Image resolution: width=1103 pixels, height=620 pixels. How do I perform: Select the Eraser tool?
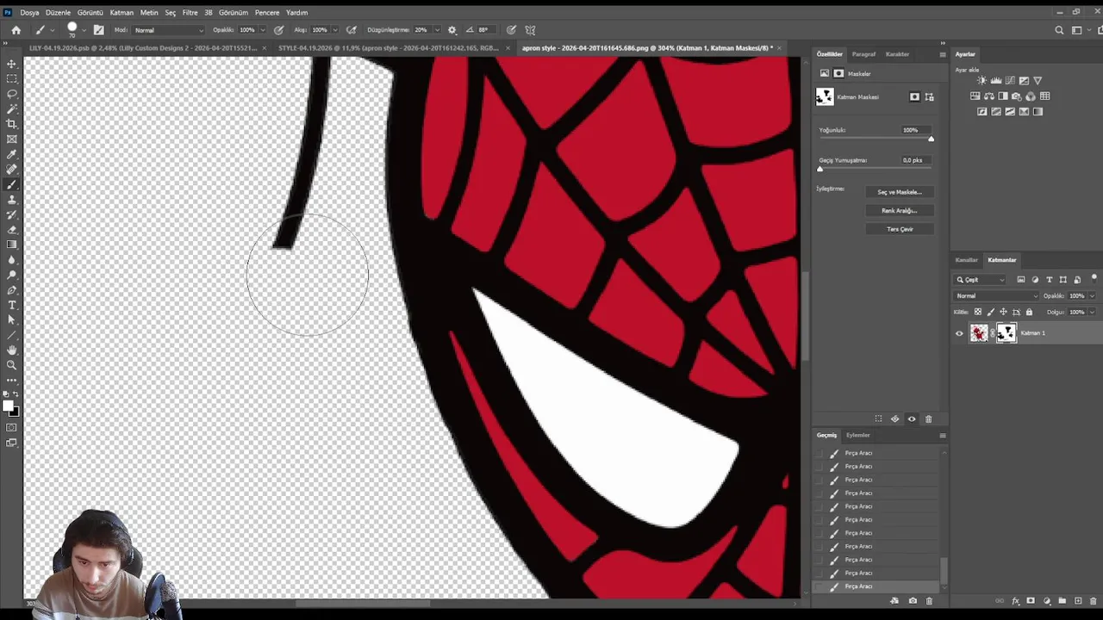pyautogui.click(x=12, y=229)
